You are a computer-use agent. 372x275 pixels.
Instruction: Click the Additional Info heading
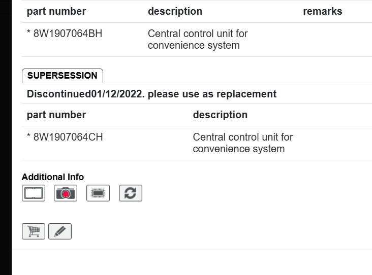pyautogui.click(x=53, y=177)
